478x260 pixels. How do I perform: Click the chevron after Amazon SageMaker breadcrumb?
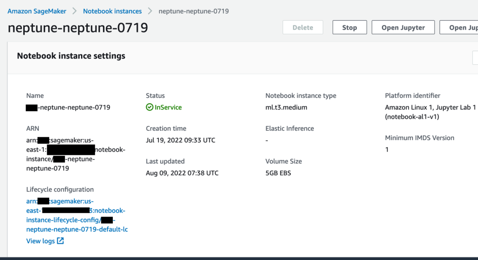75,11
